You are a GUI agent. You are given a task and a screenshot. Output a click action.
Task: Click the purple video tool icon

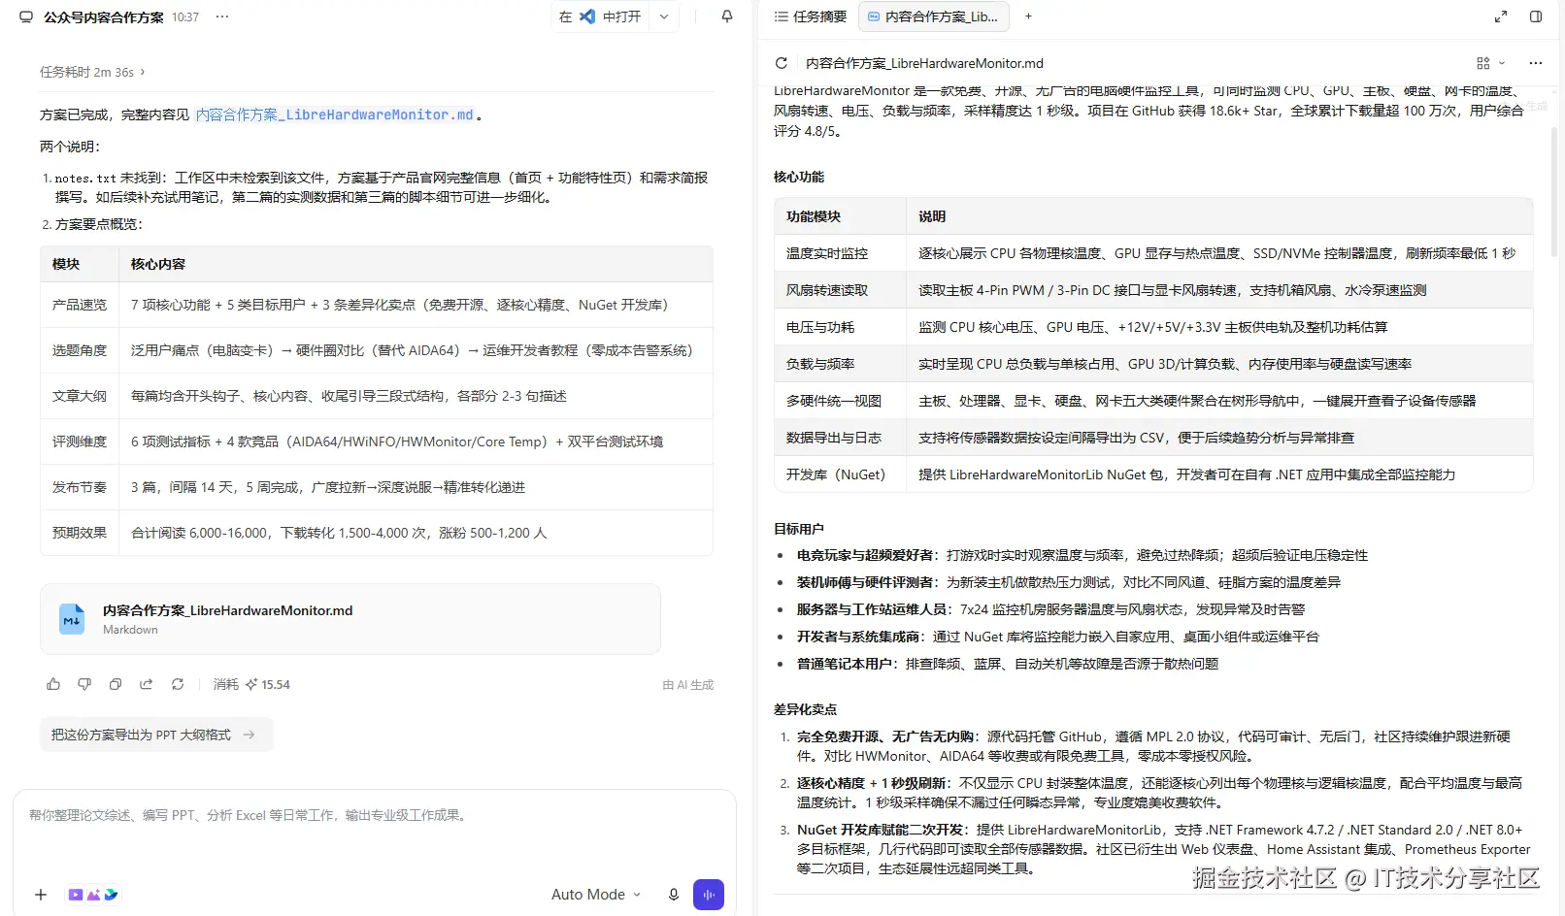76,895
